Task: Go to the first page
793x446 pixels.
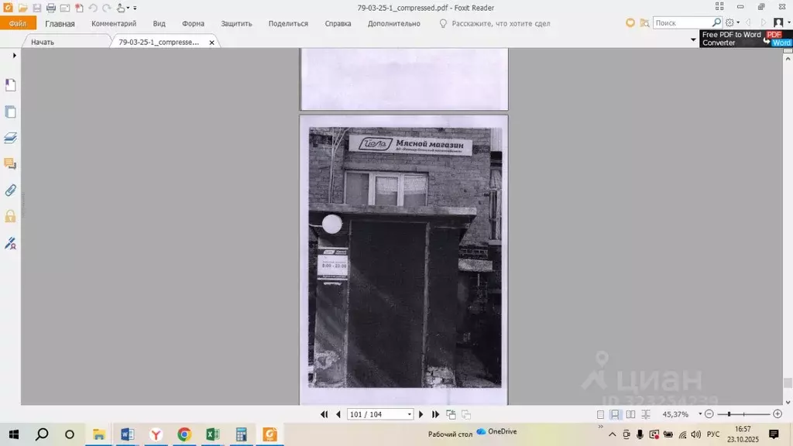Action: tap(324, 415)
